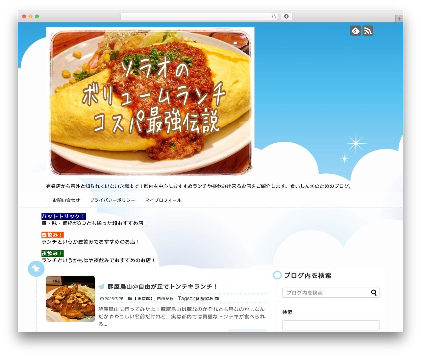421x357 pixels.
Task: Open the プライバシーポリシー menu item
Action: (112, 200)
